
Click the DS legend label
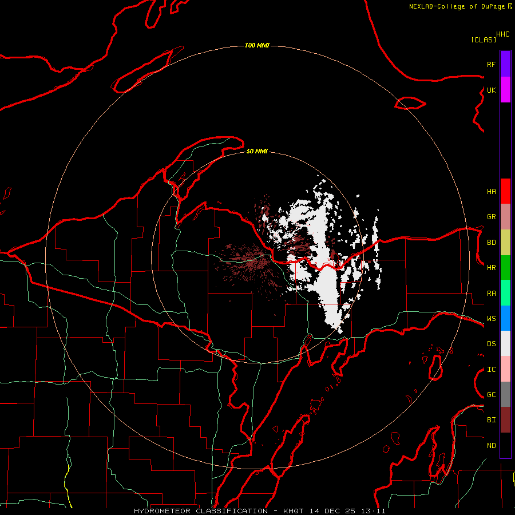pos(491,344)
